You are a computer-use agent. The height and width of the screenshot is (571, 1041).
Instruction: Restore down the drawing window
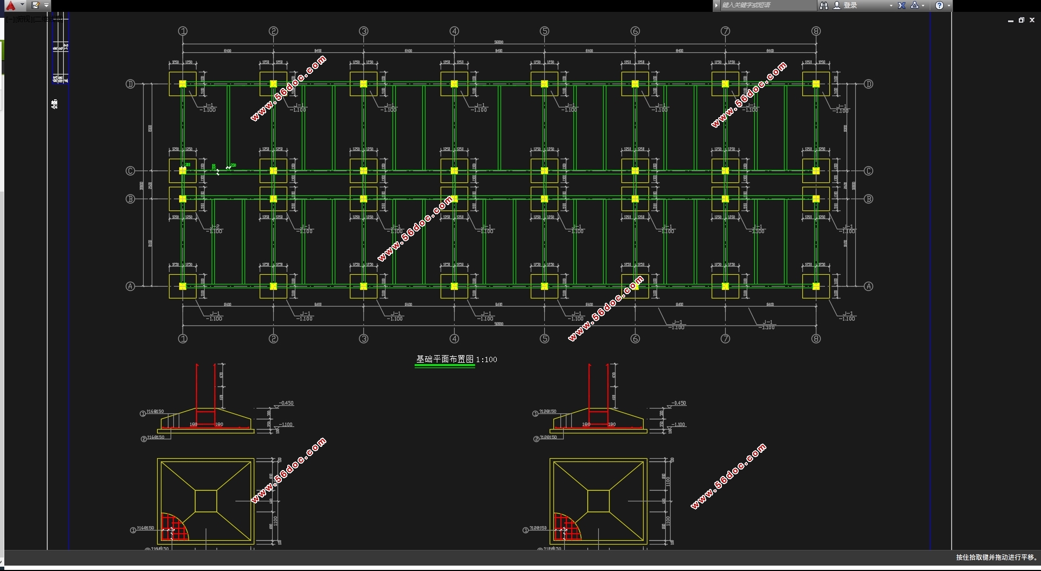(1021, 20)
